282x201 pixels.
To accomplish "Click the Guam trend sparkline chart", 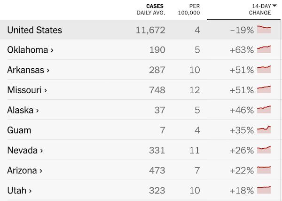I will [264, 129].
